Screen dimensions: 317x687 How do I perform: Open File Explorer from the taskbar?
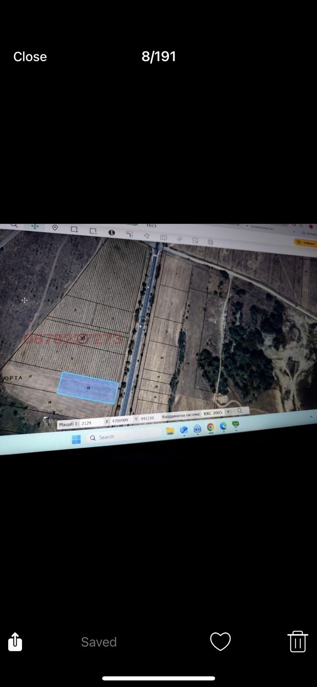[x=170, y=431]
